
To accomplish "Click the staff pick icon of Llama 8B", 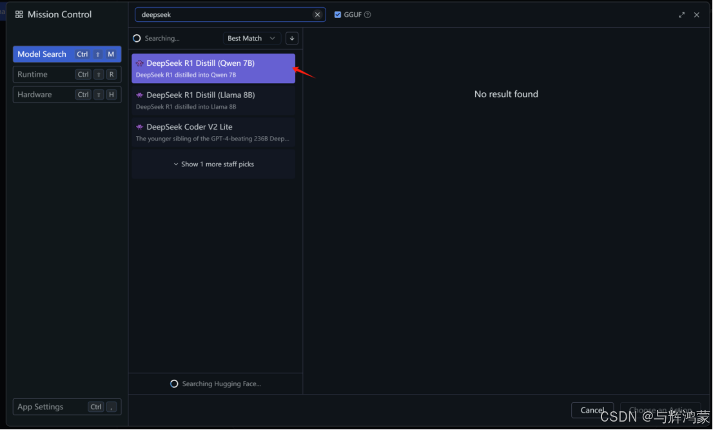I will 140,95.
